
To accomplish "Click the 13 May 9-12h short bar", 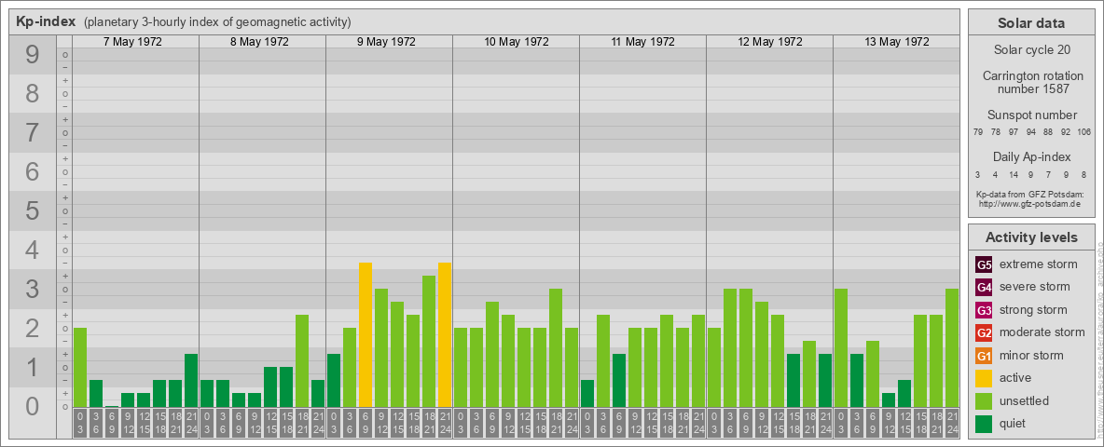I will 889,400.
